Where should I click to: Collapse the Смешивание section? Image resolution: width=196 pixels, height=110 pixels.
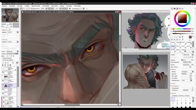click(175, 86)
